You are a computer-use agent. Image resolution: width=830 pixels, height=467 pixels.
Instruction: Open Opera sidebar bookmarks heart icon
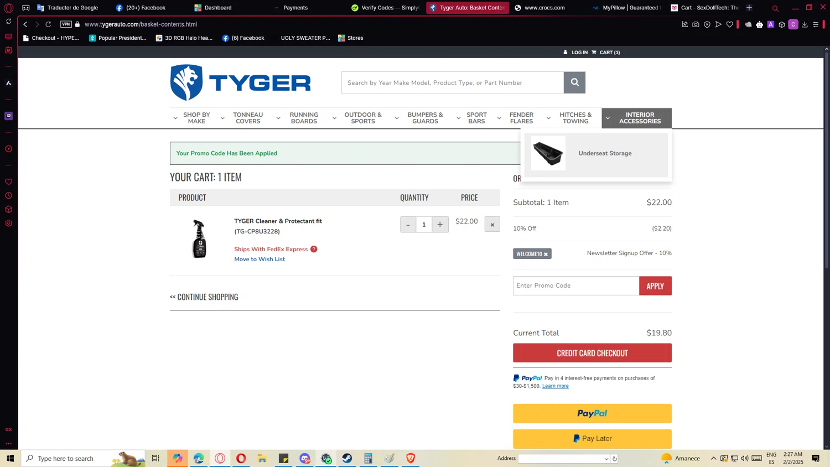pos(8,182)
